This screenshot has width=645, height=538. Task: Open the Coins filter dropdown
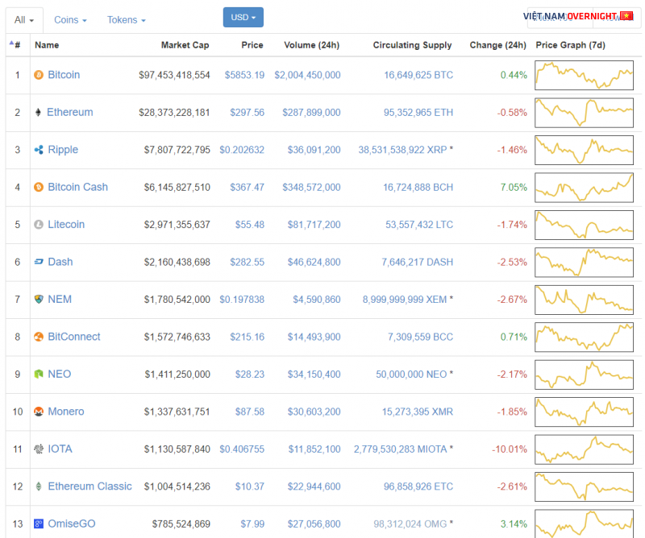(70, 19)
